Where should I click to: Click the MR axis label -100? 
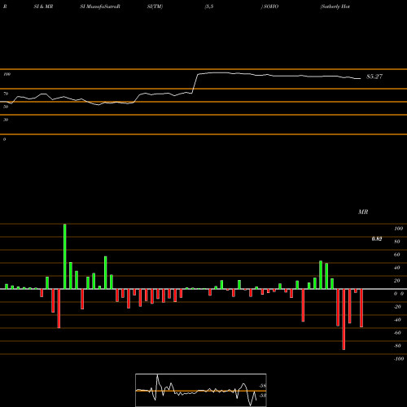tap(399, 359)
